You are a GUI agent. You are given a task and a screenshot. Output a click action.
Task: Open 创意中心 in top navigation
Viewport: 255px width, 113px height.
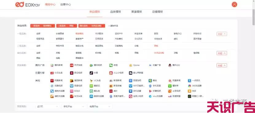(x=65, y=5)
